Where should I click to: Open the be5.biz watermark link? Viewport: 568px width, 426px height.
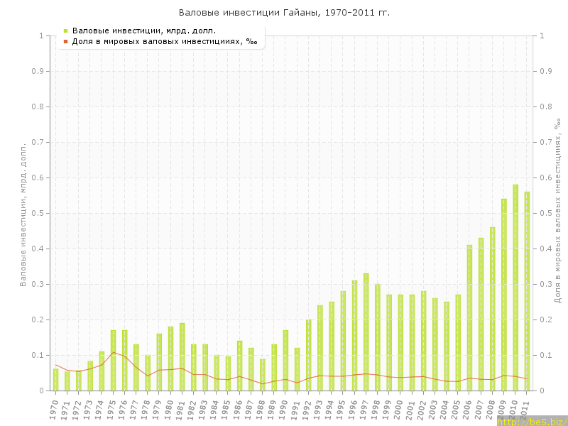530,421
